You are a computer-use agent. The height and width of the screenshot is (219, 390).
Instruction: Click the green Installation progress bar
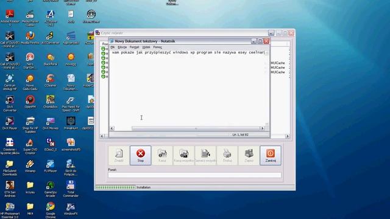[115, 187]
